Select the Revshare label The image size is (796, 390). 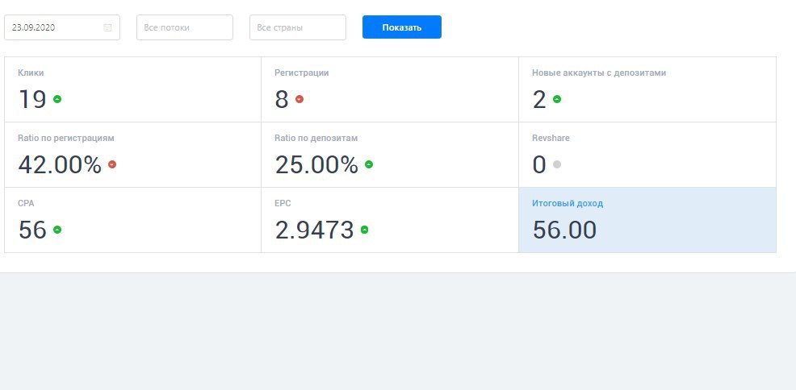pos(551,139)
